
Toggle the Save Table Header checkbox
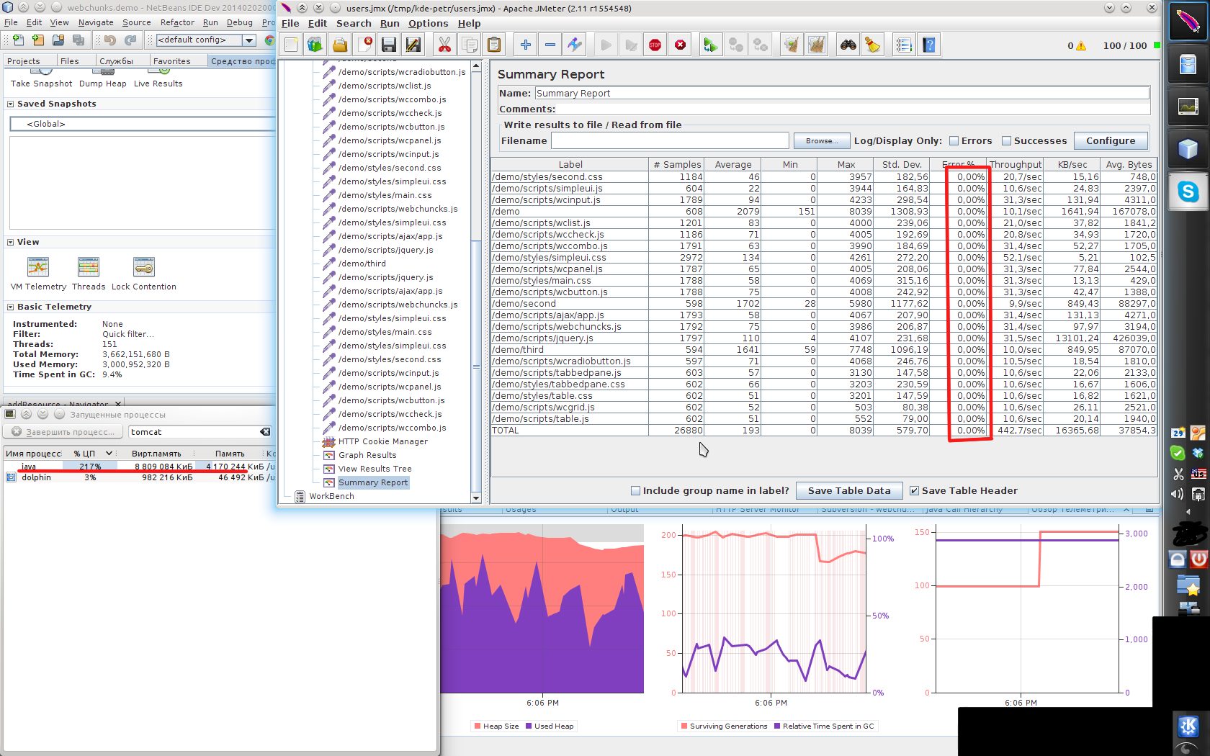(914, 491)
